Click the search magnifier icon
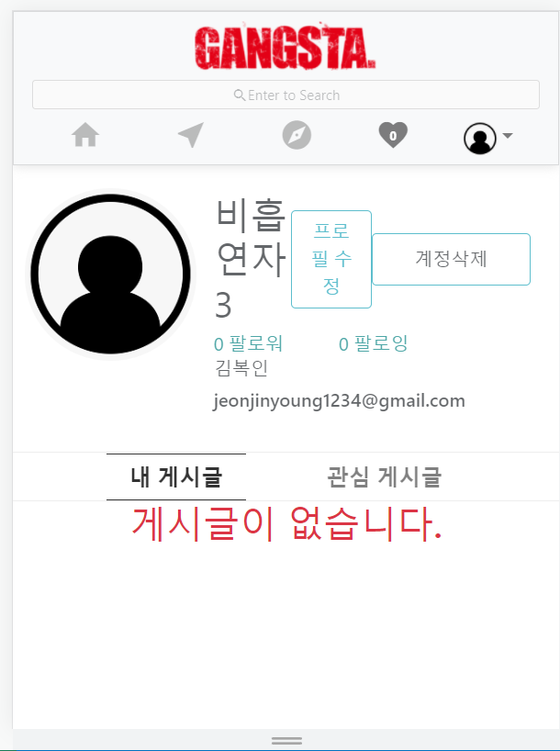The image size is (560, 751). 239,95
